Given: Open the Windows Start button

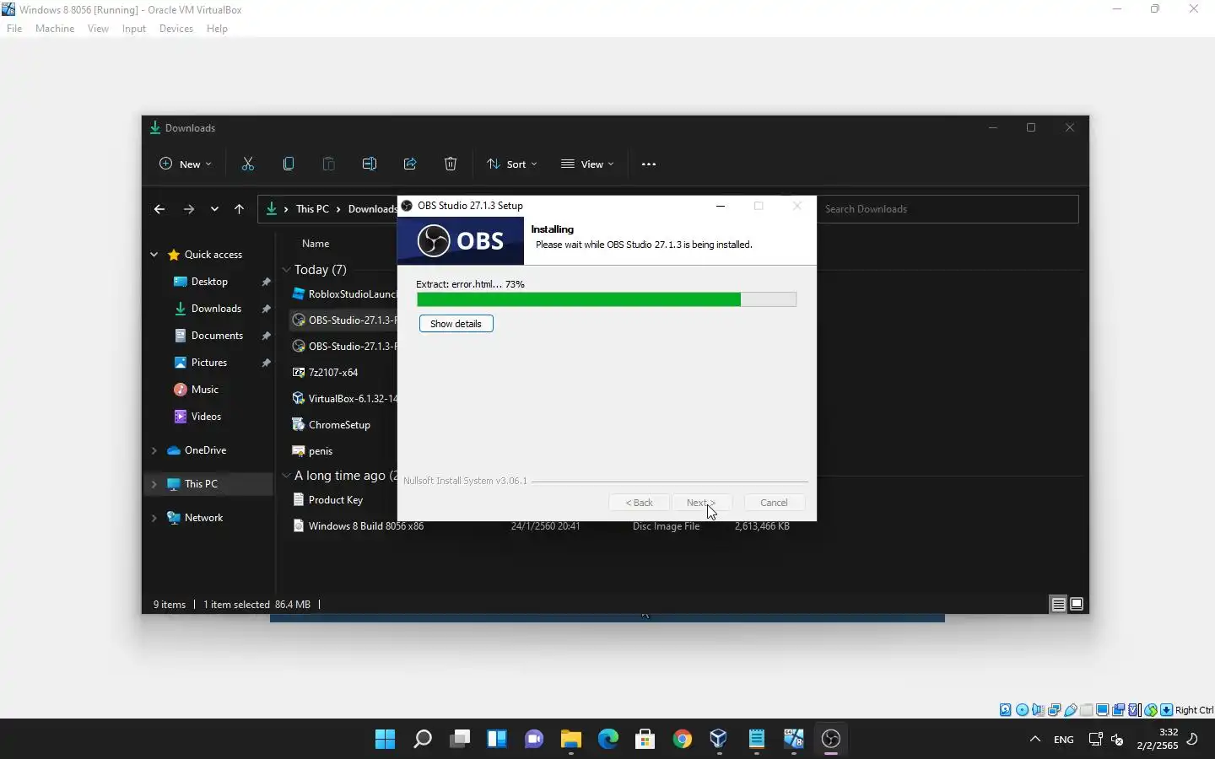Looking at the screenshot, I should [x=386, y=740].
